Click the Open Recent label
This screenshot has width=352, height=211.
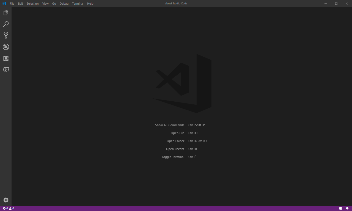(175, 149)
